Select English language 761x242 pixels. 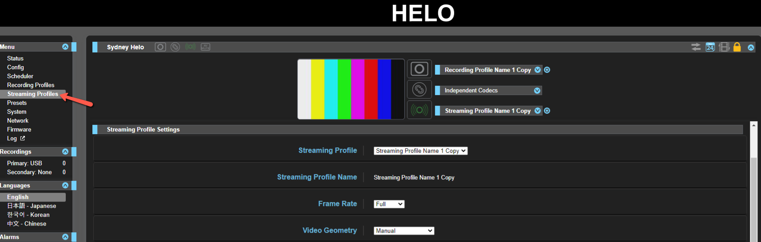(33, 197)
